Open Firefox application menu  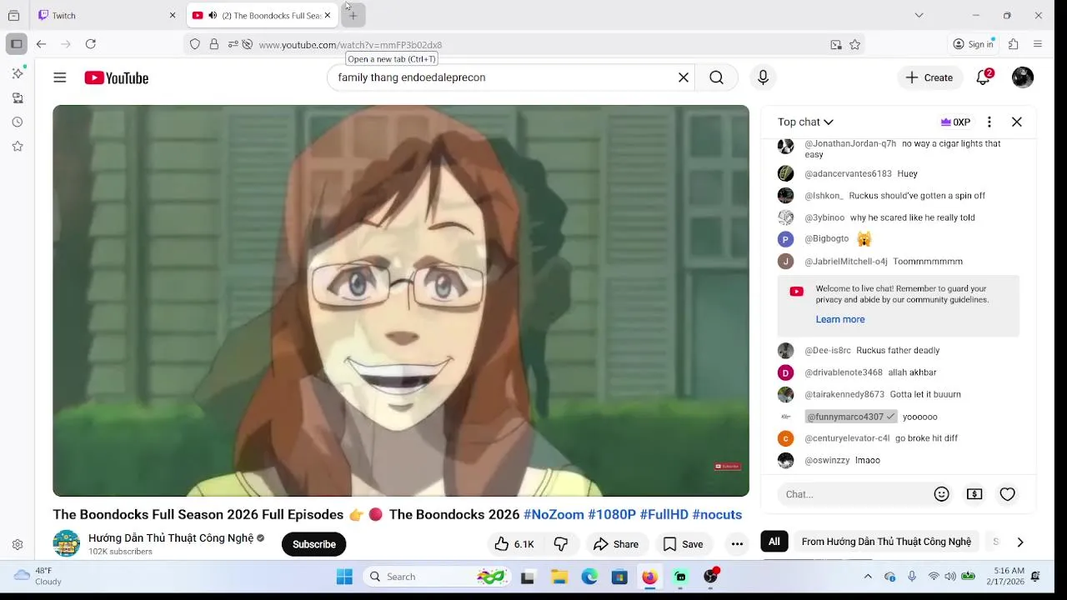click(1038, 44)
